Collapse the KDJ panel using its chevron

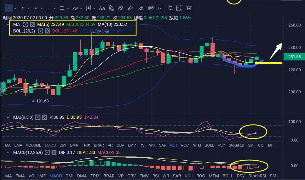click(8, 117)
